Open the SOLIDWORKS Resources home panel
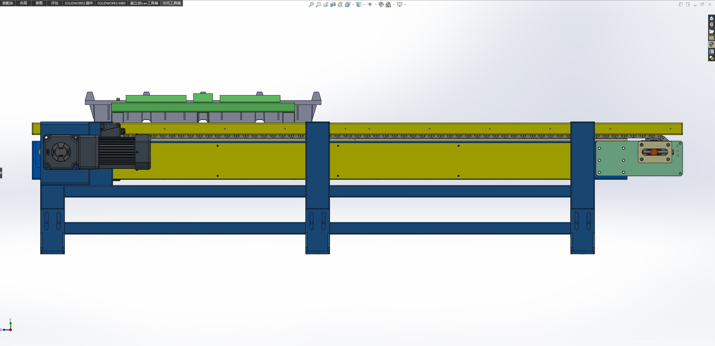The image size is (715, 346). (x=711, y=18)
